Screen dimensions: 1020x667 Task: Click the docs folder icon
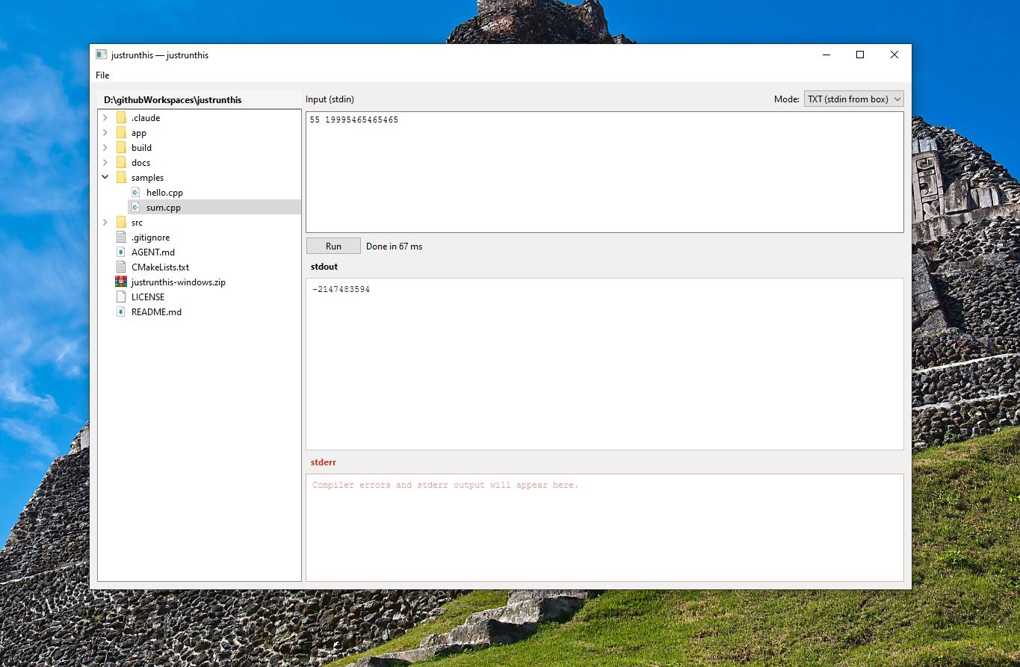121,163
